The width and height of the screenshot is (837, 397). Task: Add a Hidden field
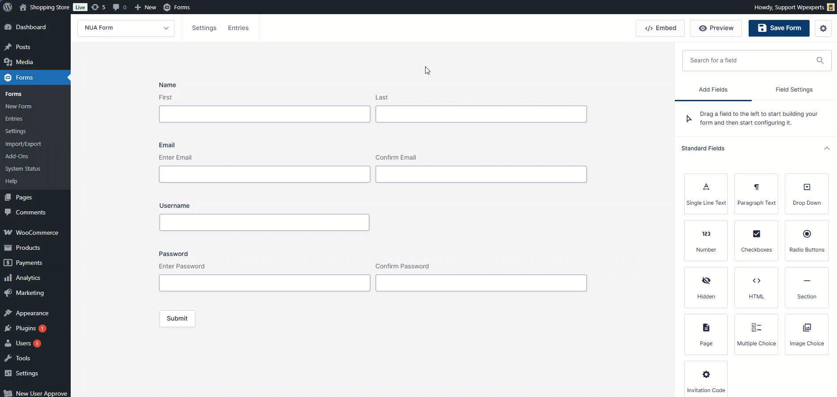[x=706, y=287]
